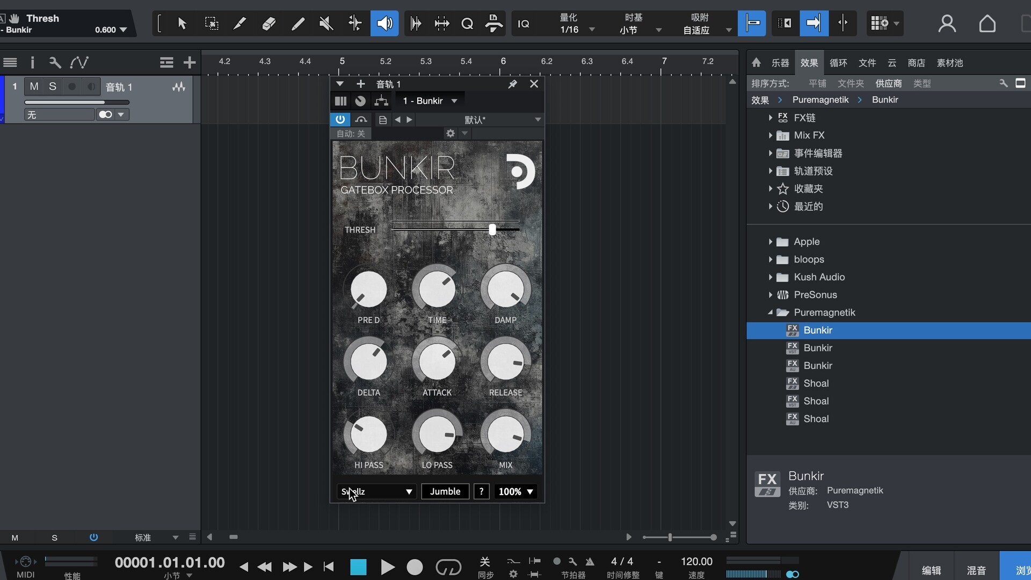The height and width of the screenshot is (580, 1031).
Task: Select the Bend tool
Action: [x=355, y=23]
